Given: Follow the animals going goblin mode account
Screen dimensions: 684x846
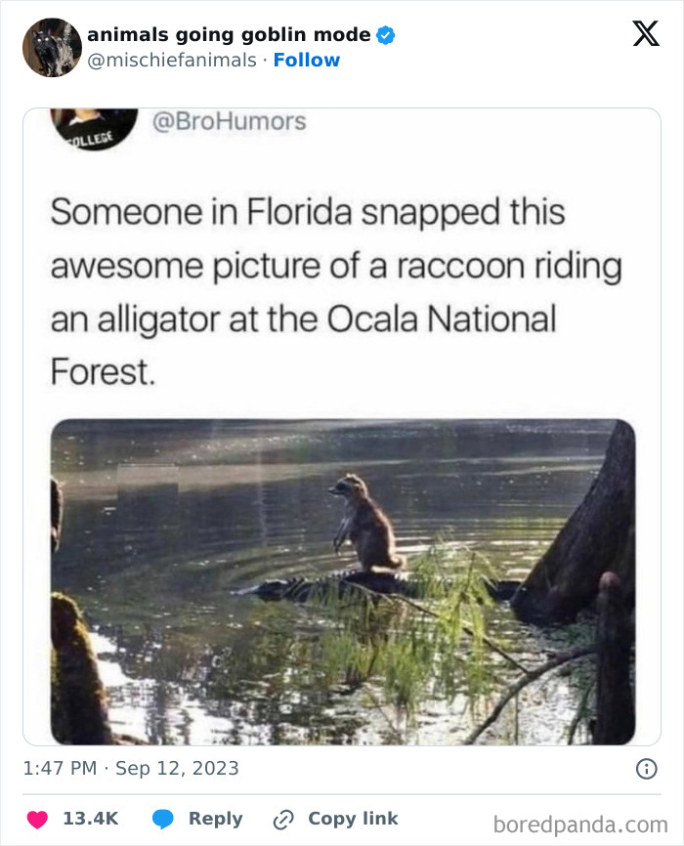Looking at the screenshot, I should [x=309, y=61].
